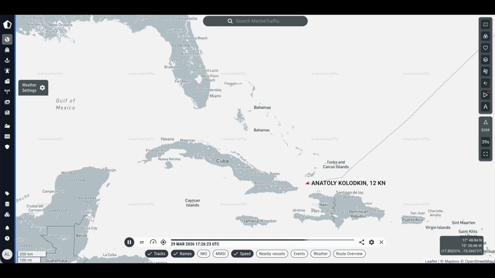Viewport: 495px width, 278px height.
Task: Click the center-on-vessel target icon
Action: (x=163, y=242)
